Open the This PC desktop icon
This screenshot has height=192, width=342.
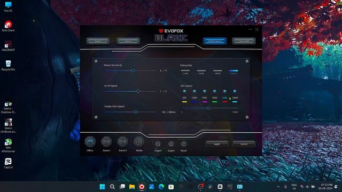click(9, 6)
